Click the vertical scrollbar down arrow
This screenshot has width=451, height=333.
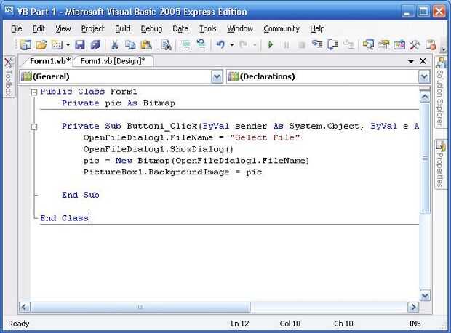pyautogui.click(x=425, y=295)
